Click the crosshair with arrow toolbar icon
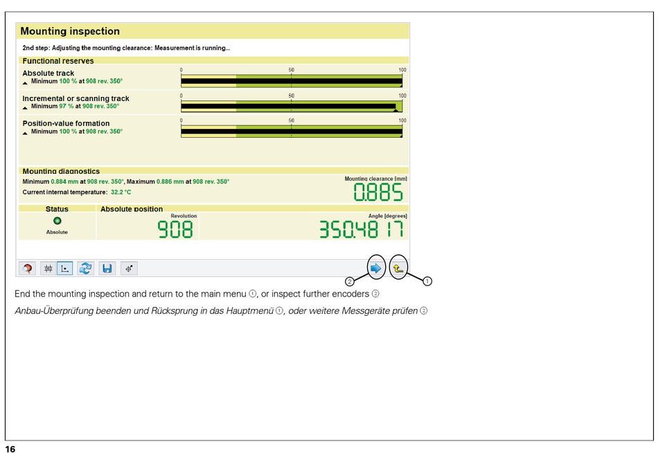658x453 pixels. point(129,268)
